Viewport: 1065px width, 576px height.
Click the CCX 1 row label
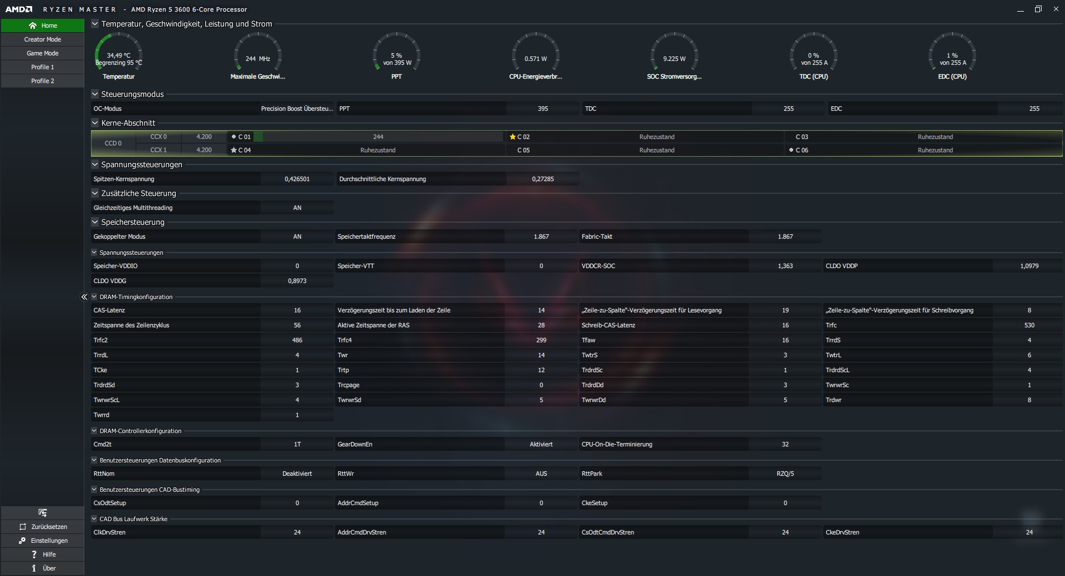[x=159, y=150]
